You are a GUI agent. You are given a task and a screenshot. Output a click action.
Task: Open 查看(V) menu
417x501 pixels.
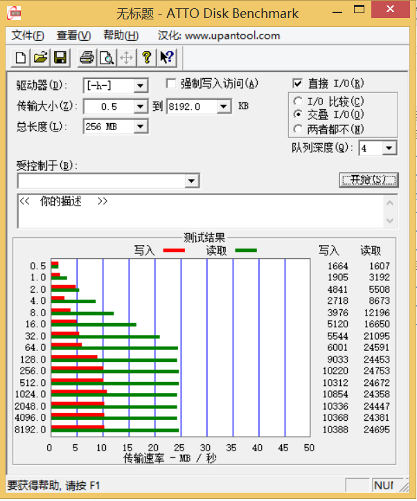(73, 35)
